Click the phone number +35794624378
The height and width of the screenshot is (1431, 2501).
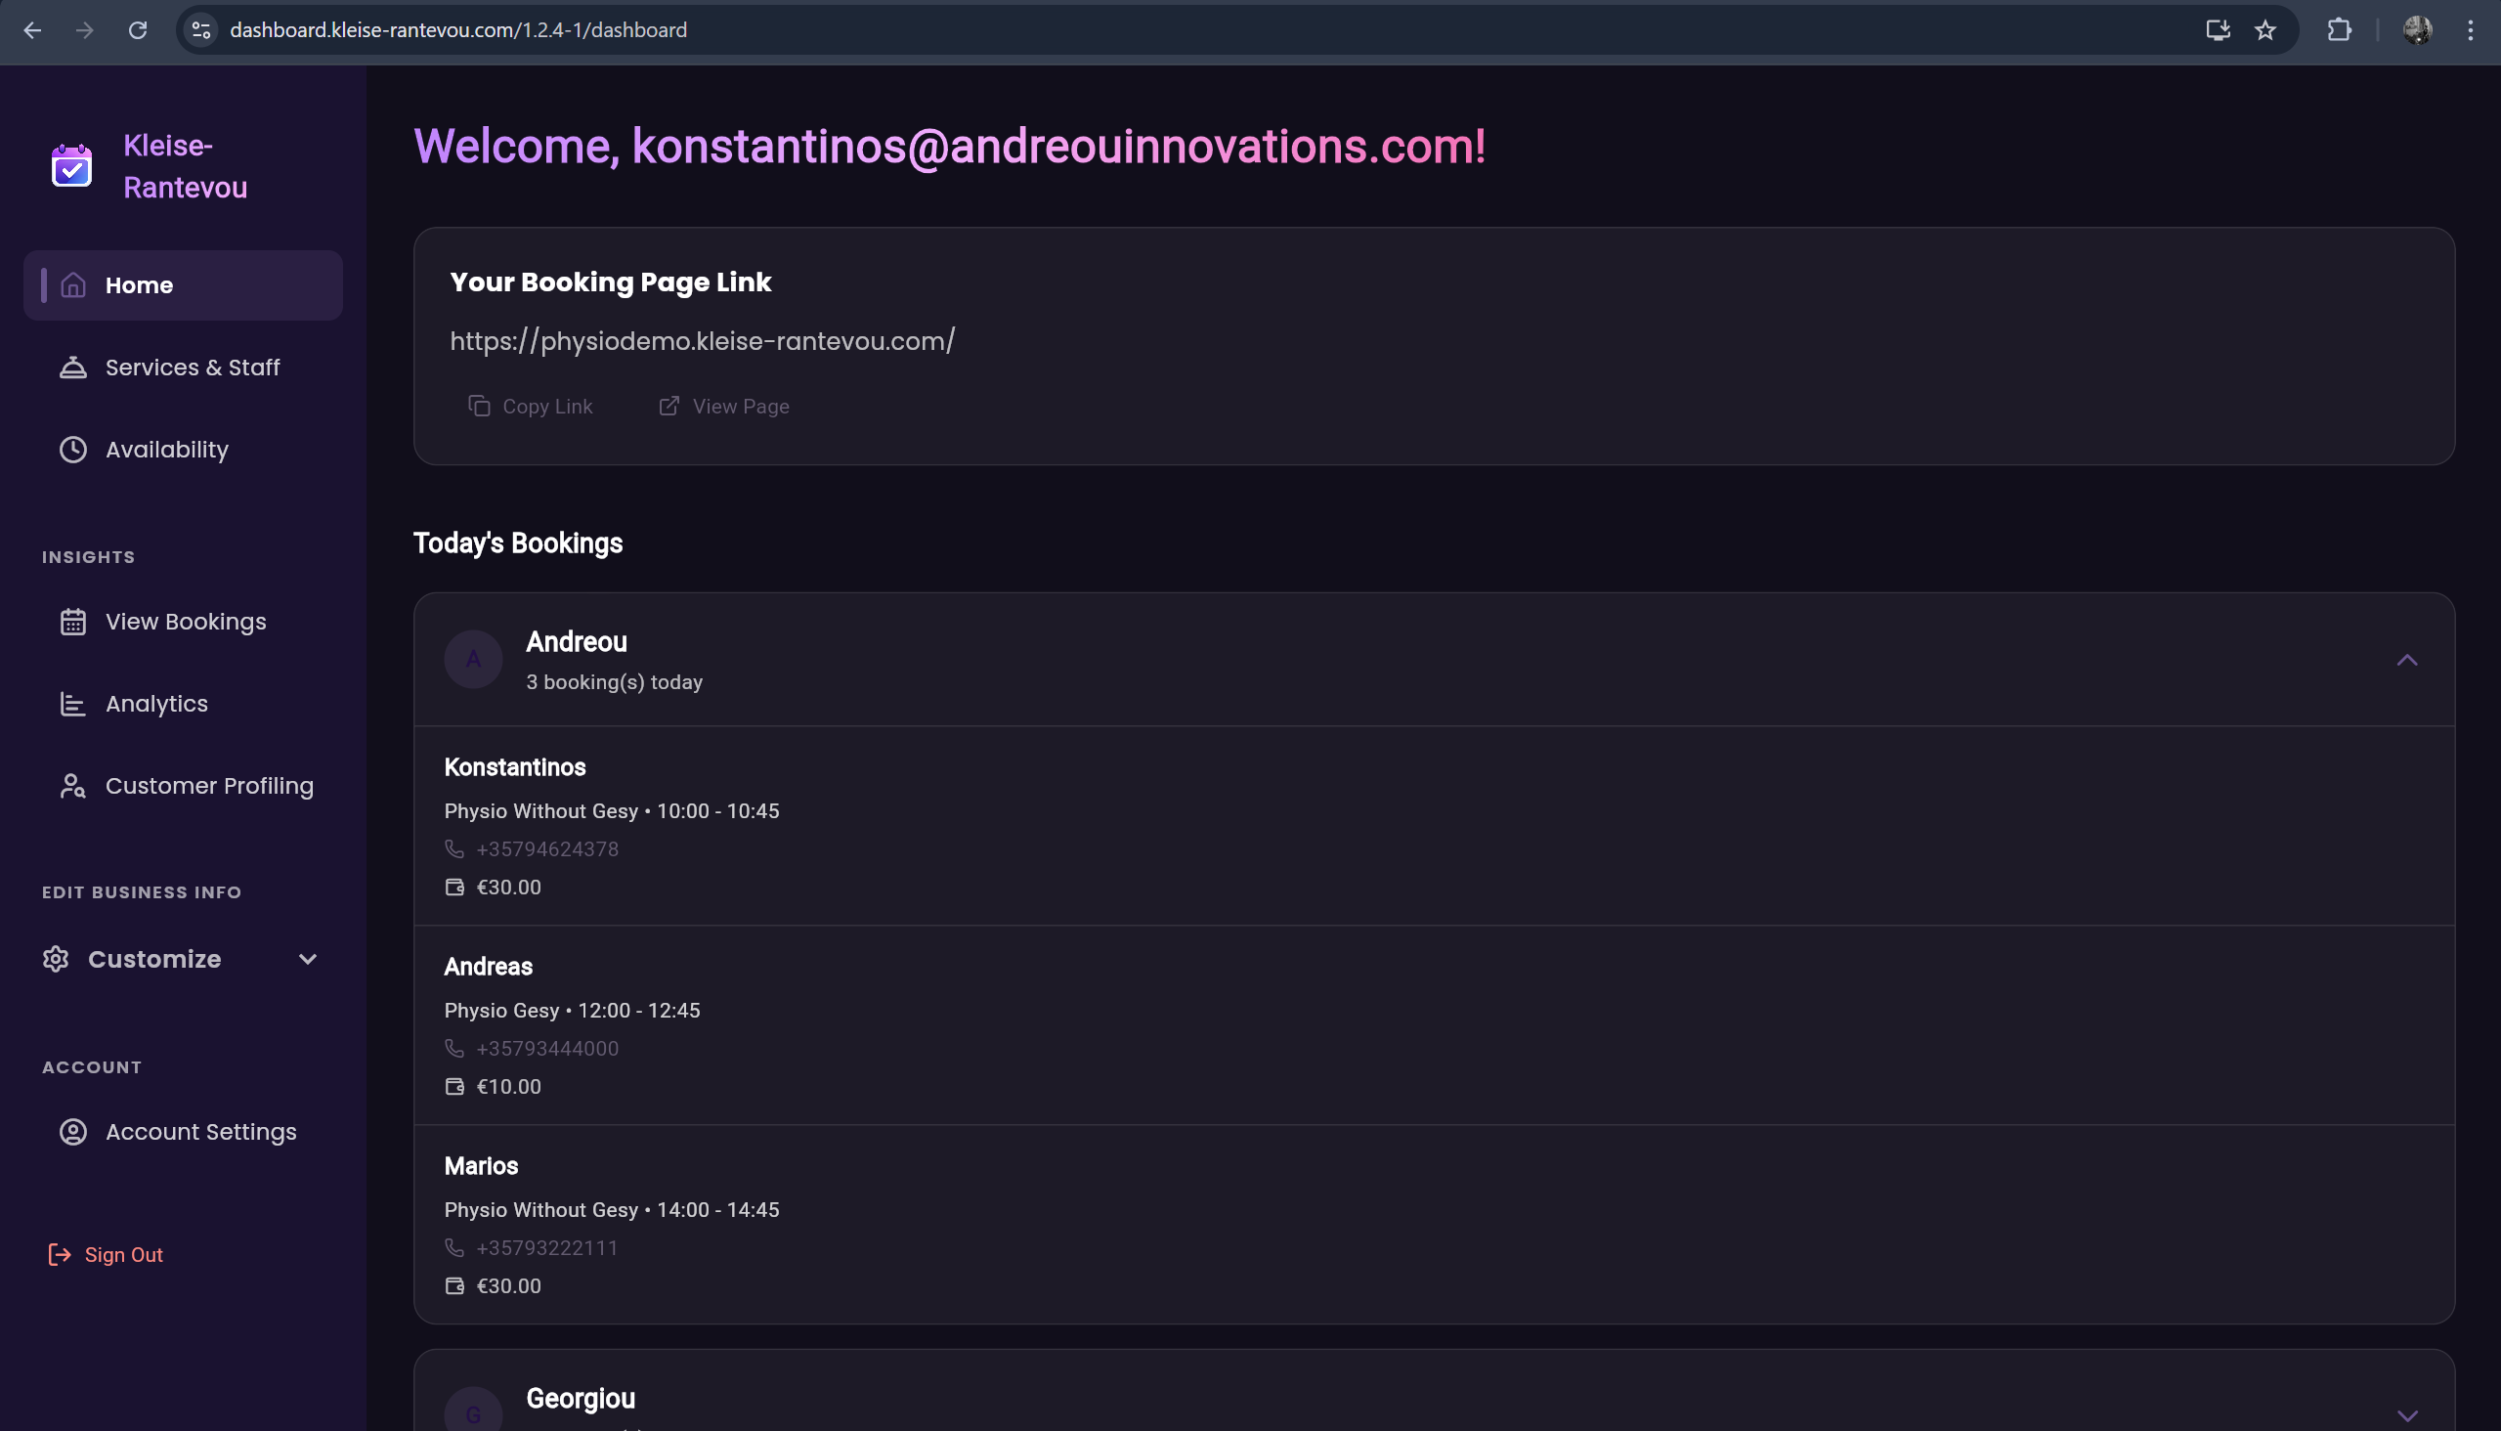coord(547,849)
